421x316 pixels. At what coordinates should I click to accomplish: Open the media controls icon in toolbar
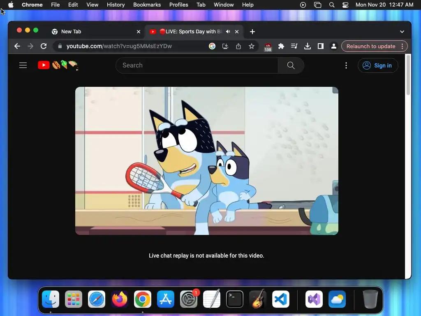(x=294, y=46)
